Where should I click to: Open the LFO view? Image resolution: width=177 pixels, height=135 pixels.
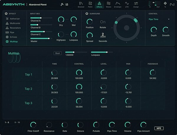tap(127, 5)
